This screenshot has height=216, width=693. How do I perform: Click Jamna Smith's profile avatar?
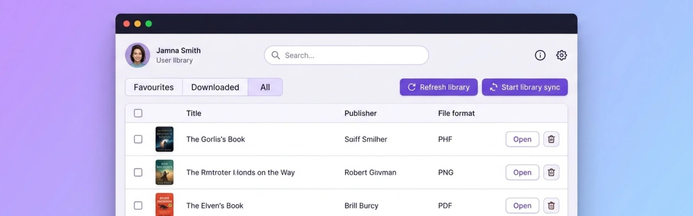click(137, 55)
